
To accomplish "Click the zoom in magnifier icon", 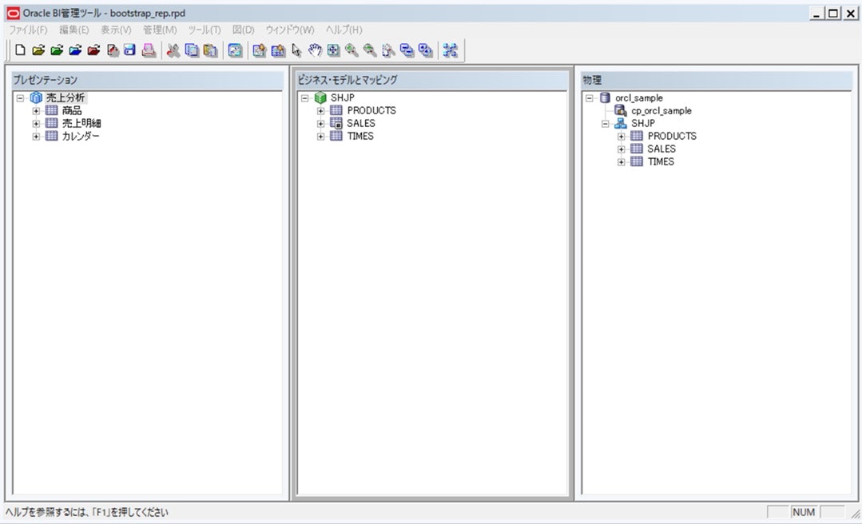I will click(352, 50).
